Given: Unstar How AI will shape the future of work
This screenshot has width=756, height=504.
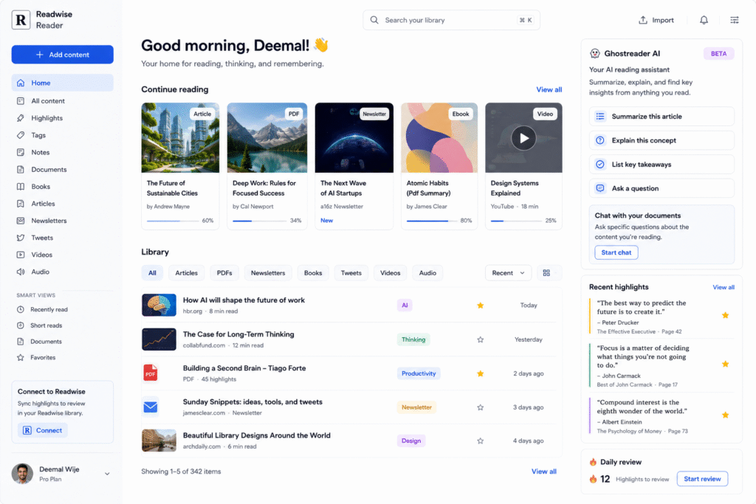Looking at the screenshot, I should pos(480,305).
